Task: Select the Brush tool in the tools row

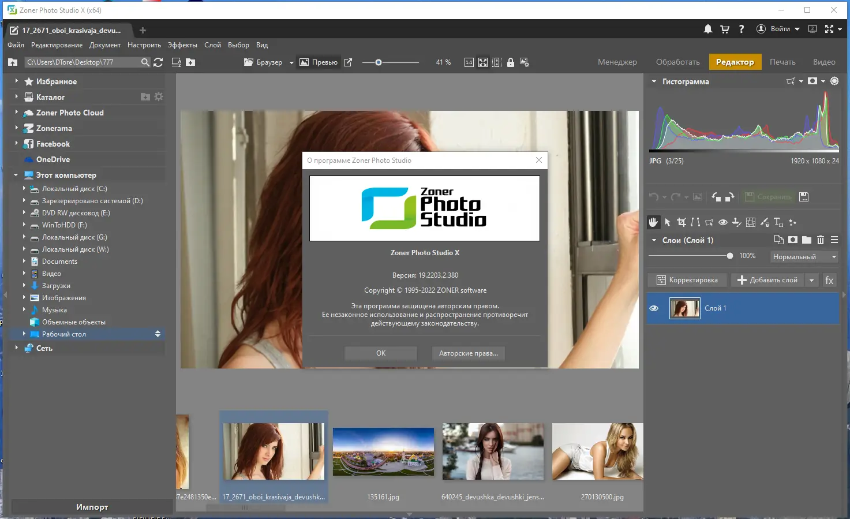Action: [x=764, y=222]
